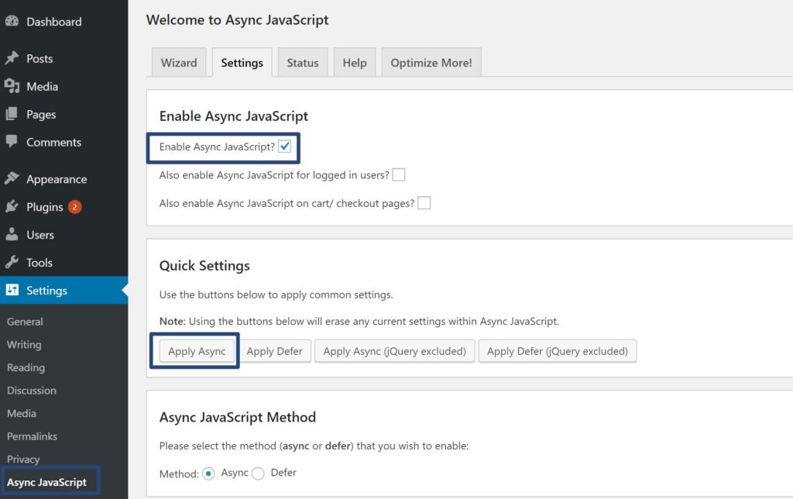Click the Media sidebar icon beside Media under Posts

coord(12,86)
